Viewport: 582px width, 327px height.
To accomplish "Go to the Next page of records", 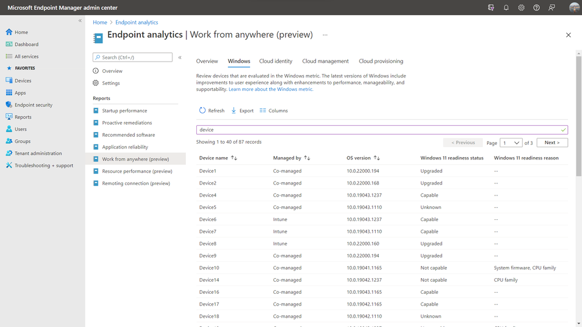I will pyautogui.click(x=551, y=143).
